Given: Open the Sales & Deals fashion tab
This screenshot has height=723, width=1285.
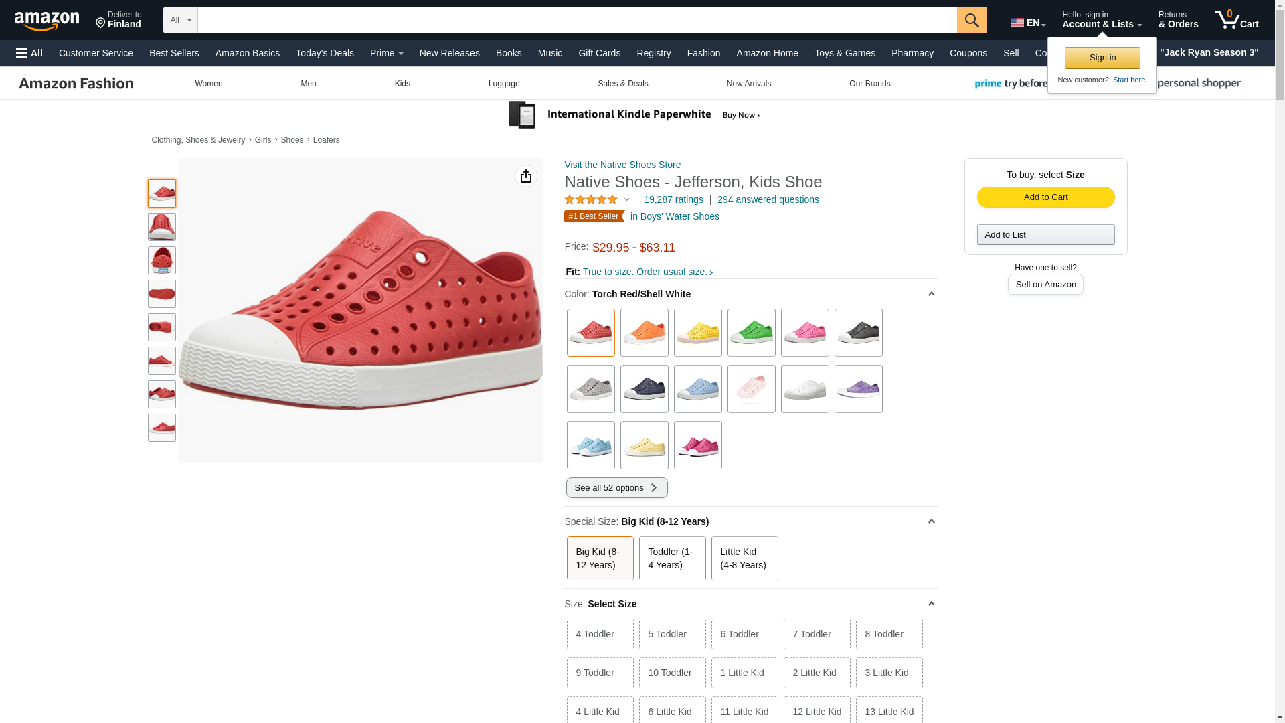Looking at the screenshot, I should tap(622, 84).
